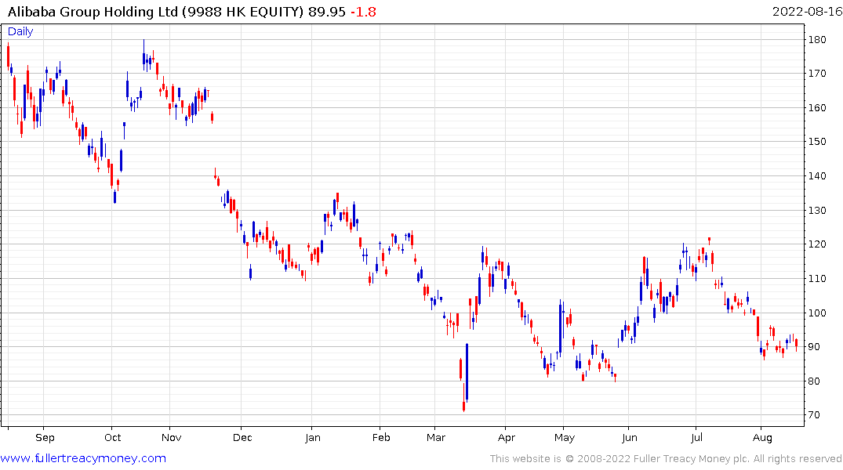Select the 180 price axis label
The image size is (843, 470).
click(x=817, y=40)
